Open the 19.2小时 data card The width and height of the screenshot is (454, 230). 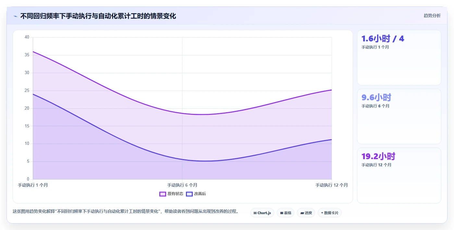tap(399, 175)
